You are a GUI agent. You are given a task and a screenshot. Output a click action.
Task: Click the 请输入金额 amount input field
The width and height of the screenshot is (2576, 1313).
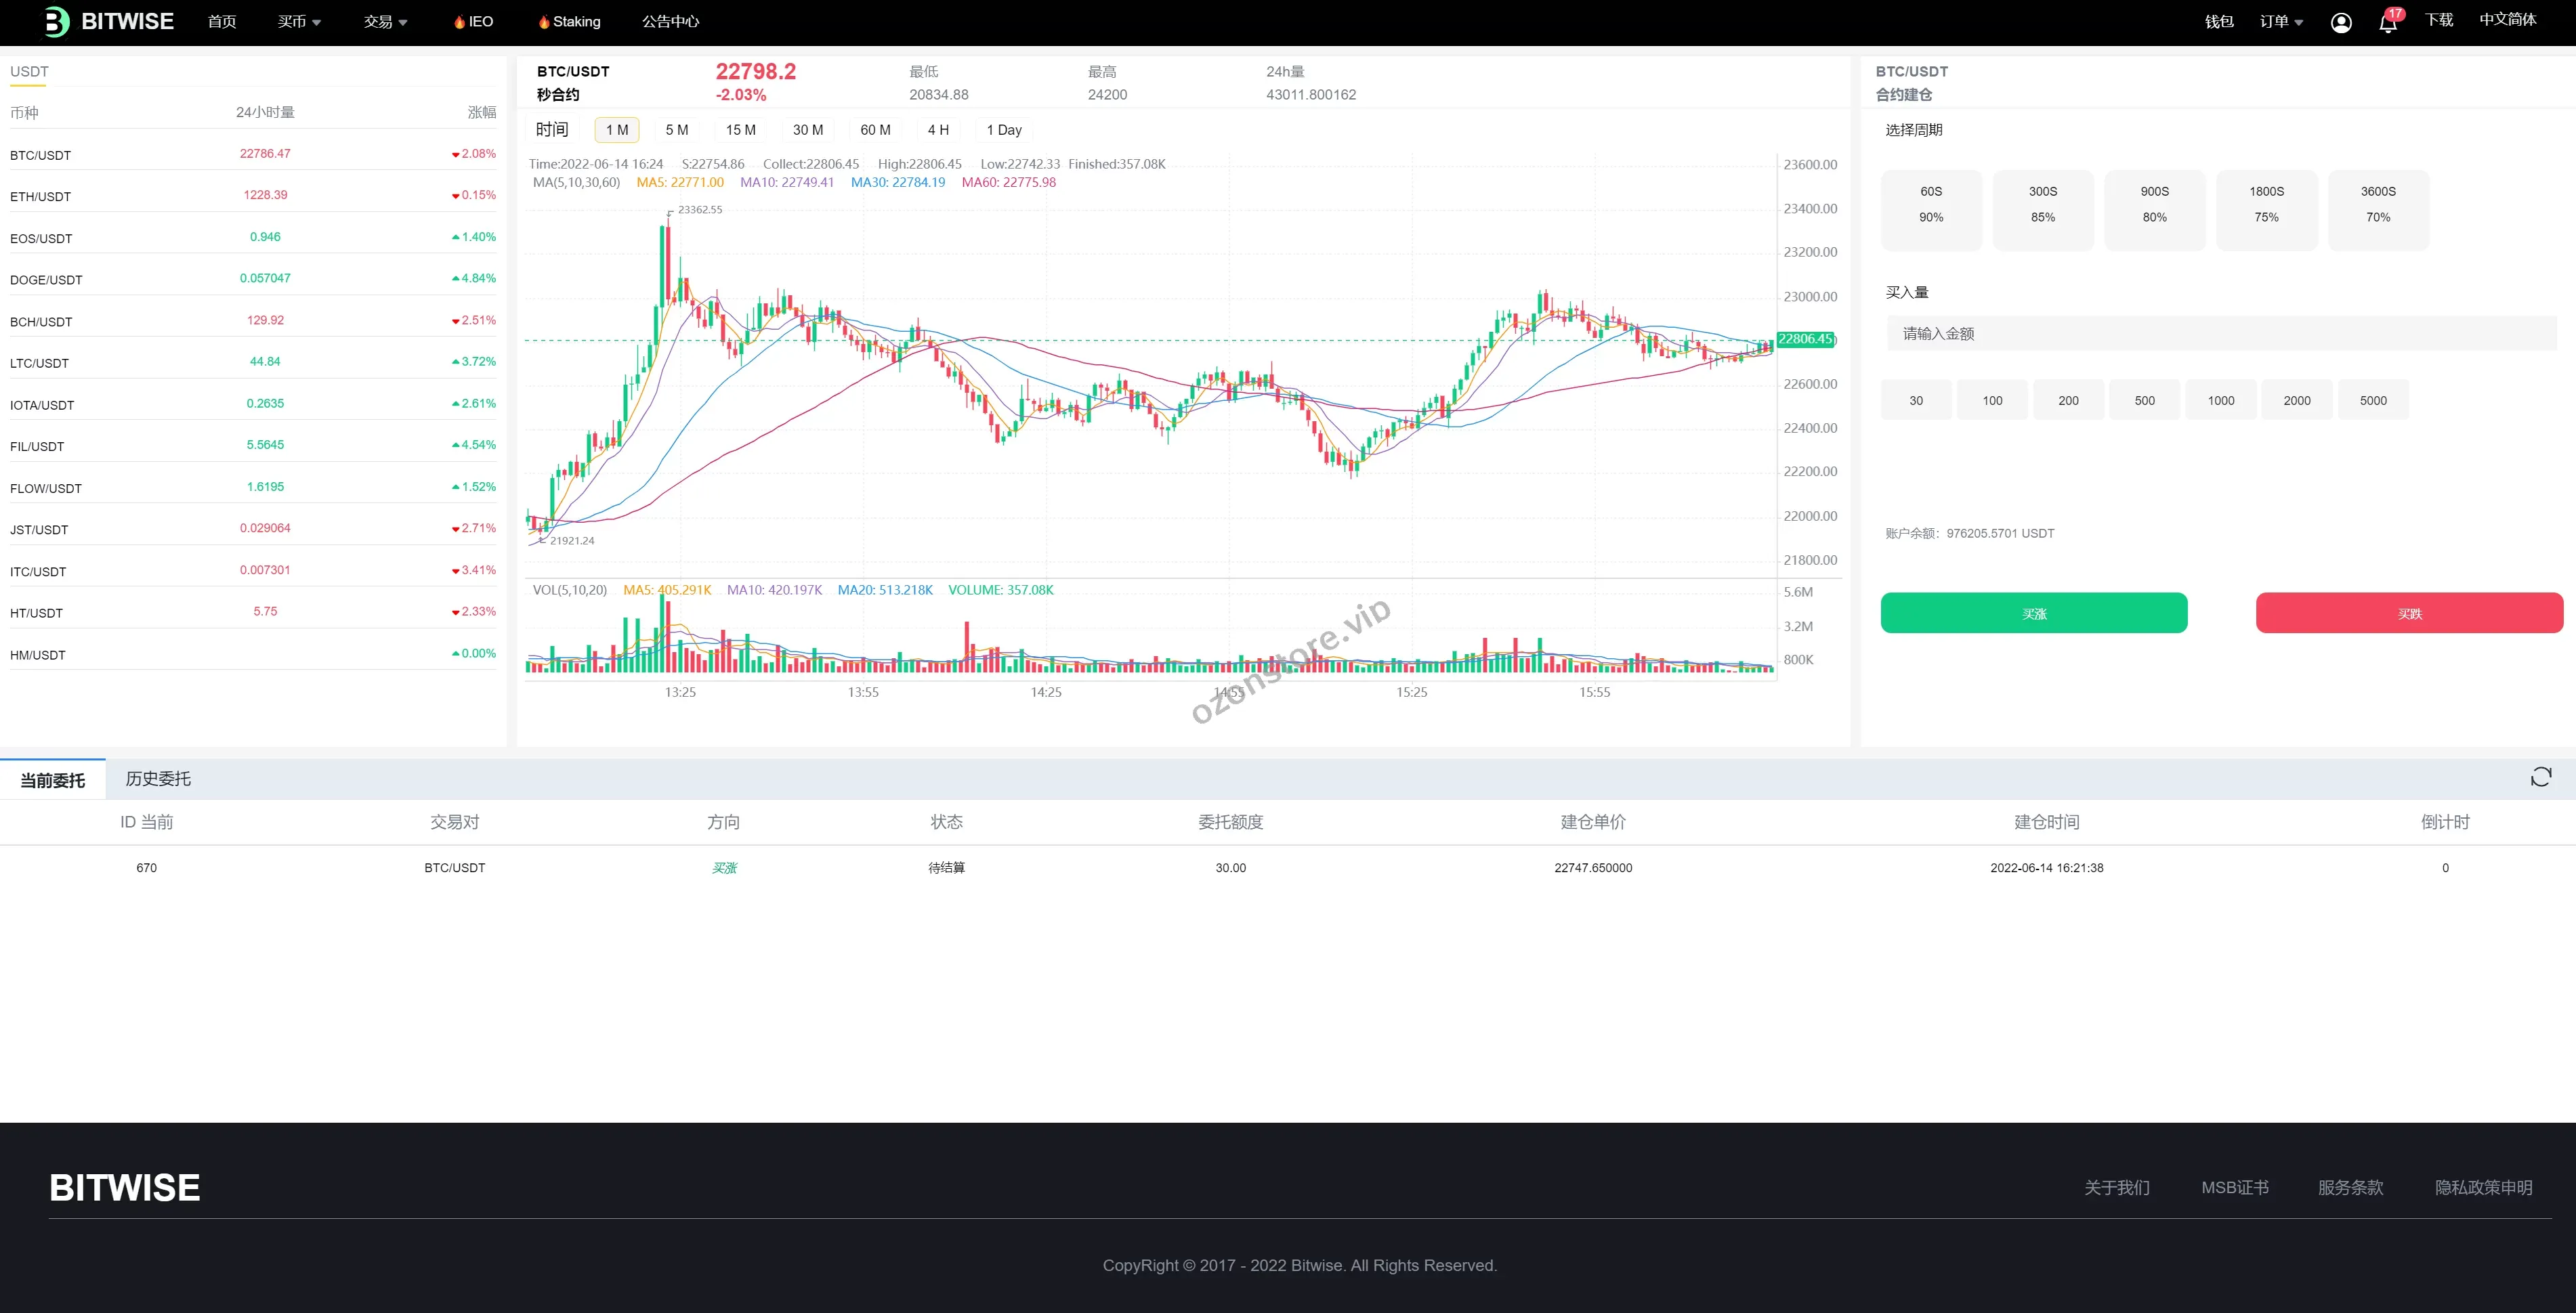2220,334
